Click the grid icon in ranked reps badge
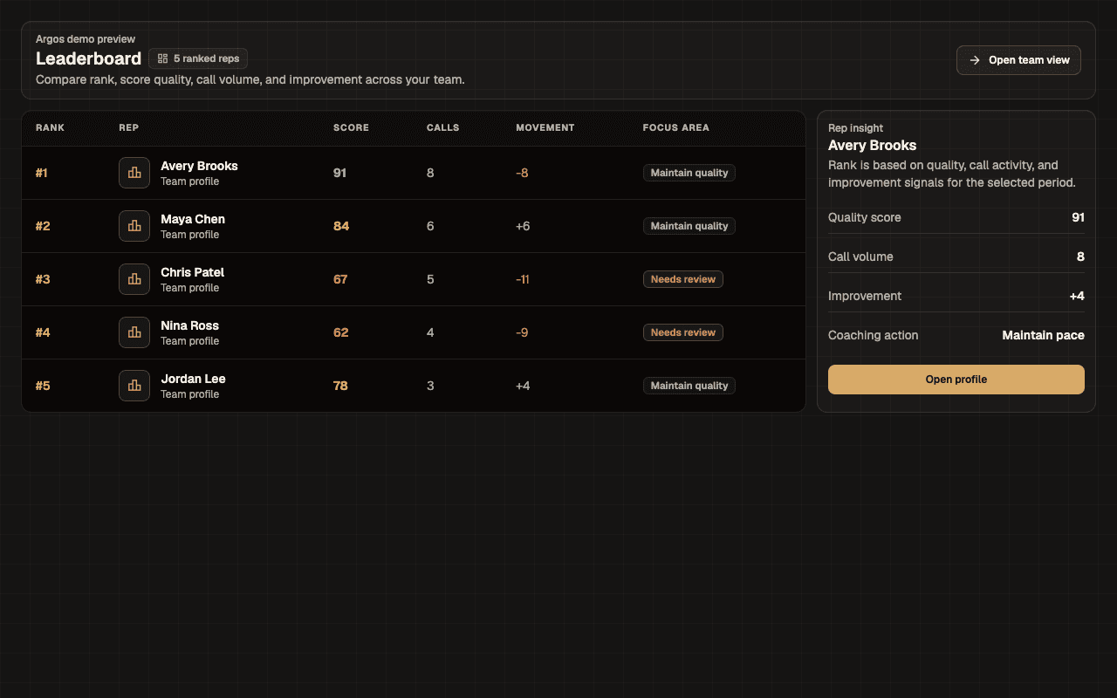1117x698 pixels. (x=162, y=58)
